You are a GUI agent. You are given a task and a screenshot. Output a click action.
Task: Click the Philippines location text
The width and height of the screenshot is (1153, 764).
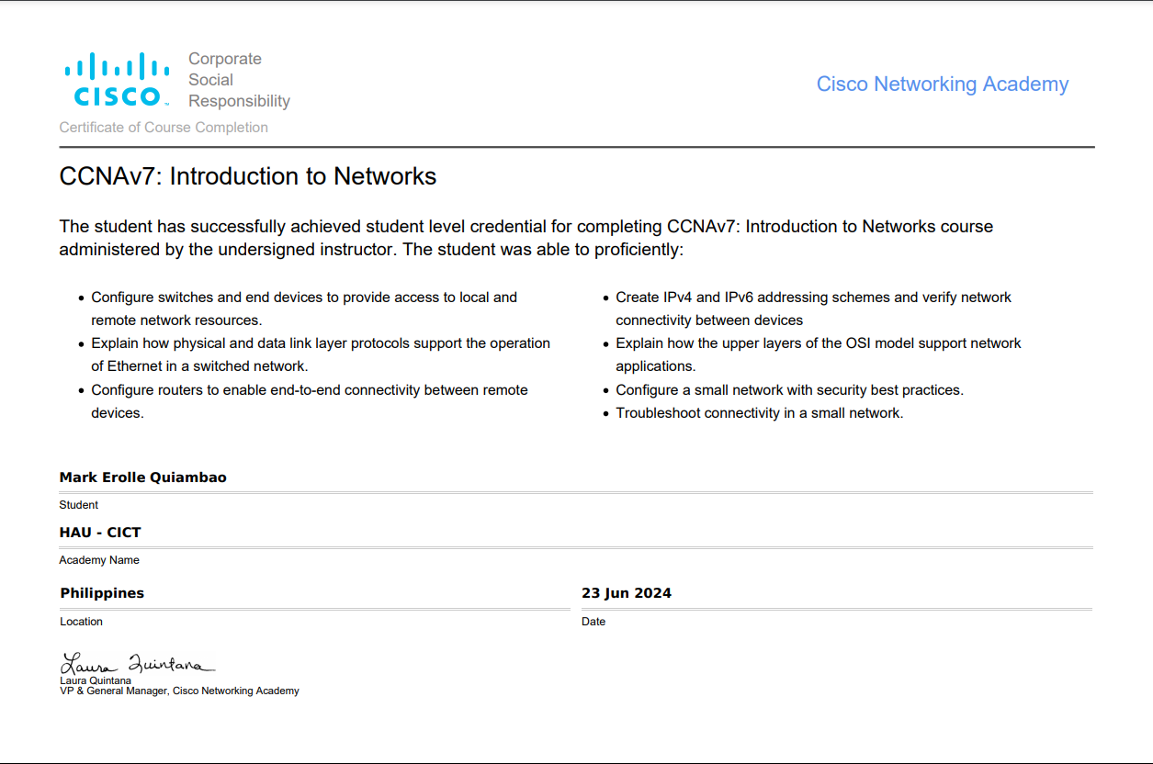coord(102,593)
